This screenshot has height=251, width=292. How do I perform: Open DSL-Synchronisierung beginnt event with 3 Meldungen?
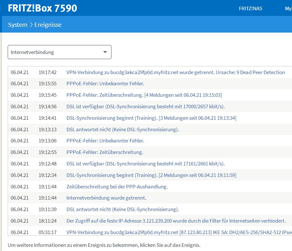click(x=151, y=118)
